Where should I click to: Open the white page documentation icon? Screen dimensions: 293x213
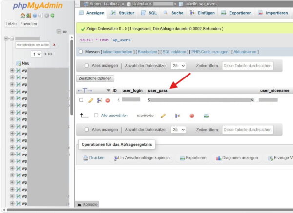coord(41,16)
